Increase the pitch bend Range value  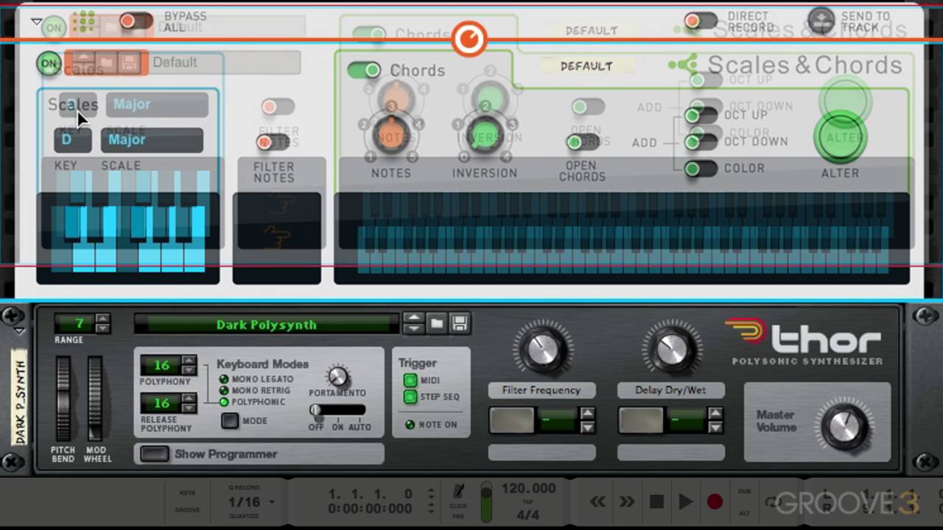tap(102, 318)
